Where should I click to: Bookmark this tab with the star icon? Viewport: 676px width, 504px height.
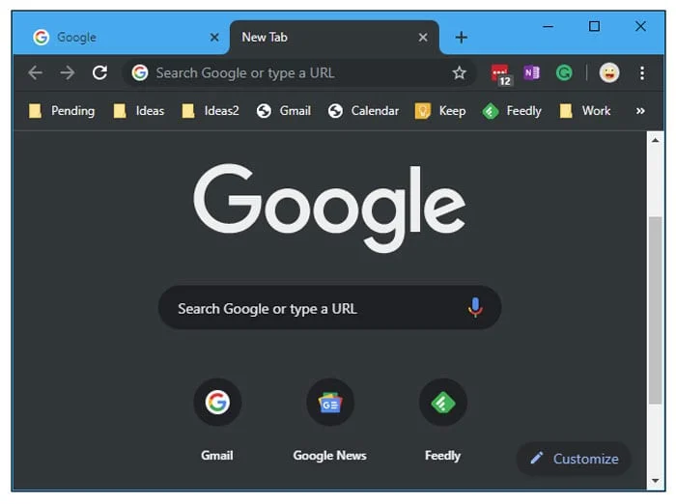tap(459, 72)
